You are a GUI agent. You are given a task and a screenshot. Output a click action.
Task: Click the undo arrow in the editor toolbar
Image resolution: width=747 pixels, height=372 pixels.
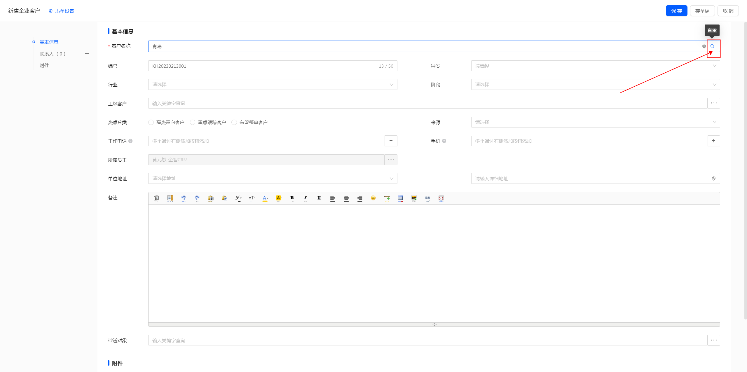pyautogui.click(x=184, y=198)
